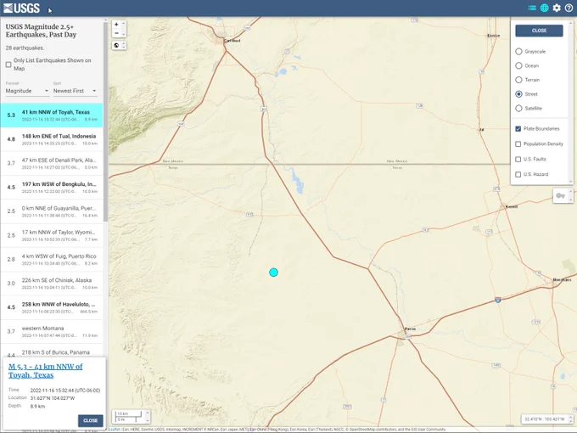The width and height of the screenshot is (577, 433).
Task: Select the Satellite basemap option
Action: [x=518, y=109]
